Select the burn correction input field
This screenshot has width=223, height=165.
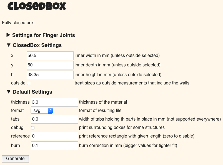click(x=54, y=146)
